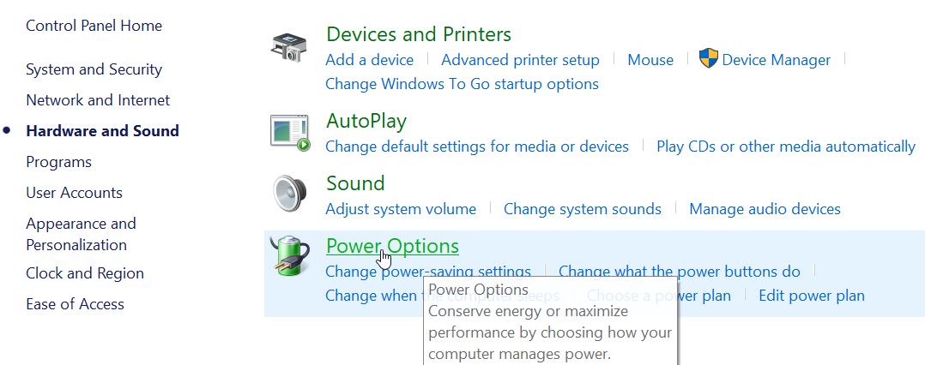
Task: Click the Device Manager shield icon
Action: pos(709,59)
